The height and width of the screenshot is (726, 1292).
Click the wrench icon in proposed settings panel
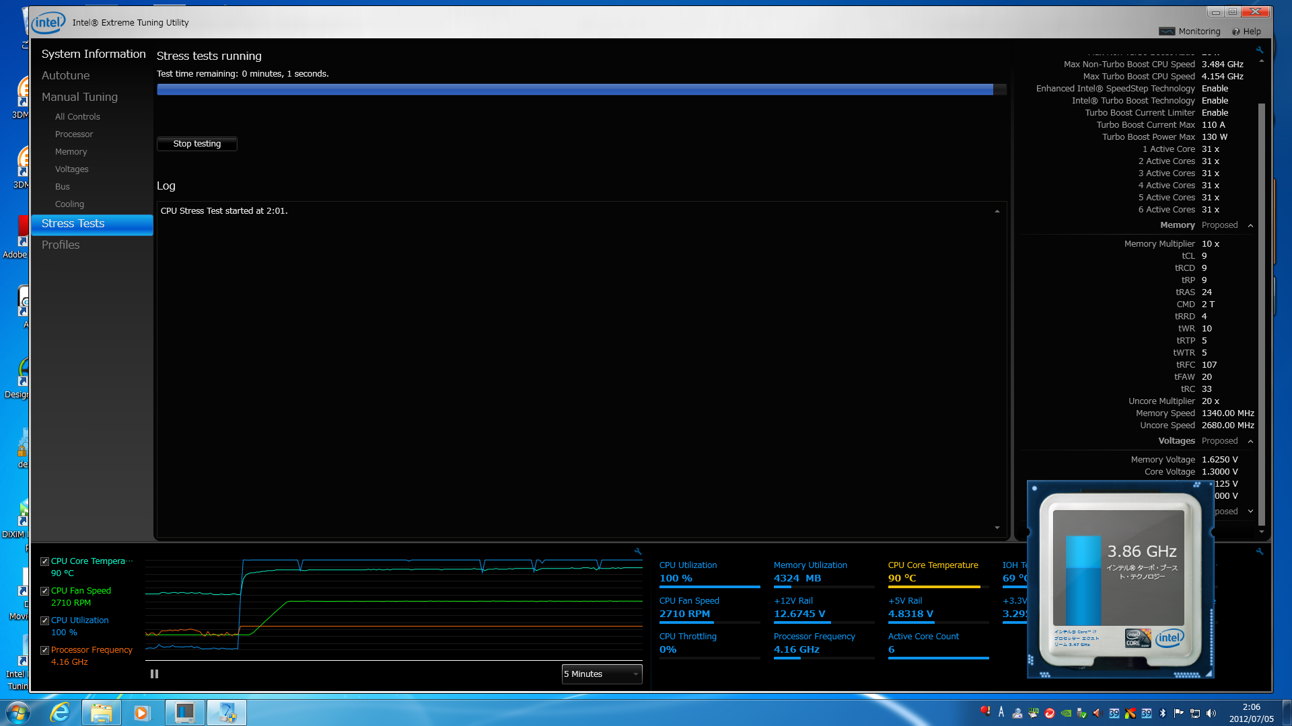(x=1259, y=50)
